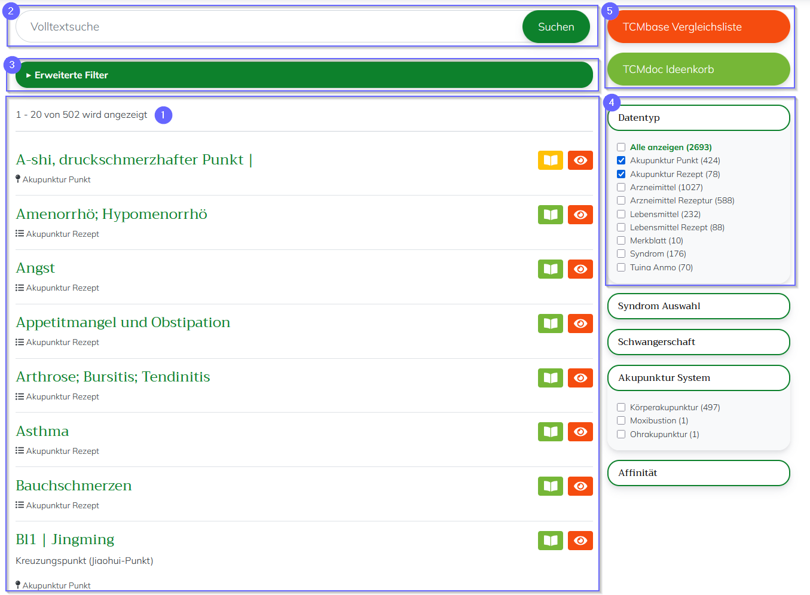Open the Schwangerschaft filter panel
Image resolution: width=810 pixels, height=595 pixels.
(698, 342)
